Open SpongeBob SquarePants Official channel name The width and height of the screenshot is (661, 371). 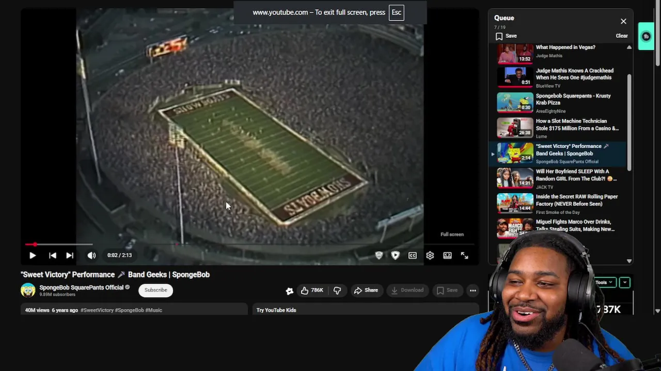(82, 288)
